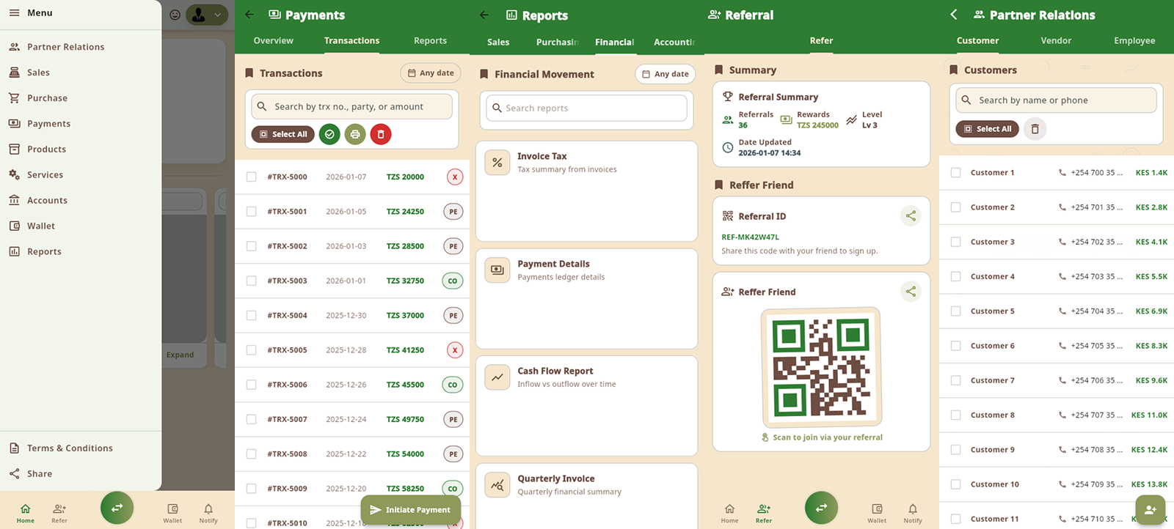The image size is (1174, 529).
Task: Open the Cash Flow Report card
Action: pyautogui.click(x=586, y=405)
